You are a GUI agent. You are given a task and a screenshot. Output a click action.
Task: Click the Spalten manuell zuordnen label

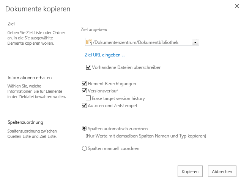coord(113,148)
